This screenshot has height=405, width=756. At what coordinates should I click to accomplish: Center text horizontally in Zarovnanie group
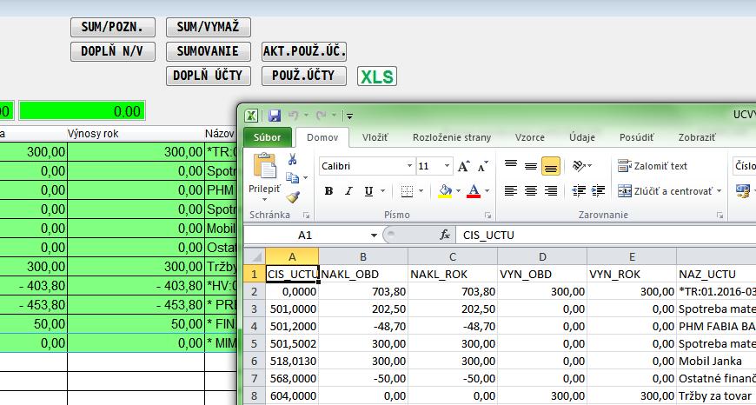[531, 191]
